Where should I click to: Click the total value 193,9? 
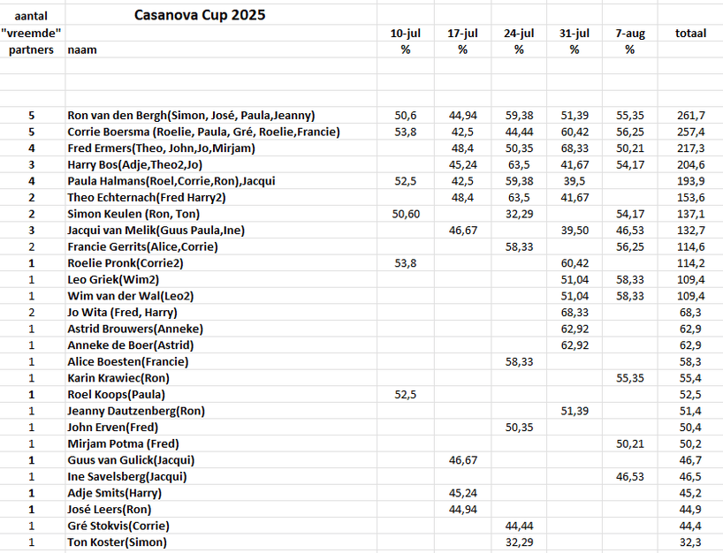click(x=690, y=181)
